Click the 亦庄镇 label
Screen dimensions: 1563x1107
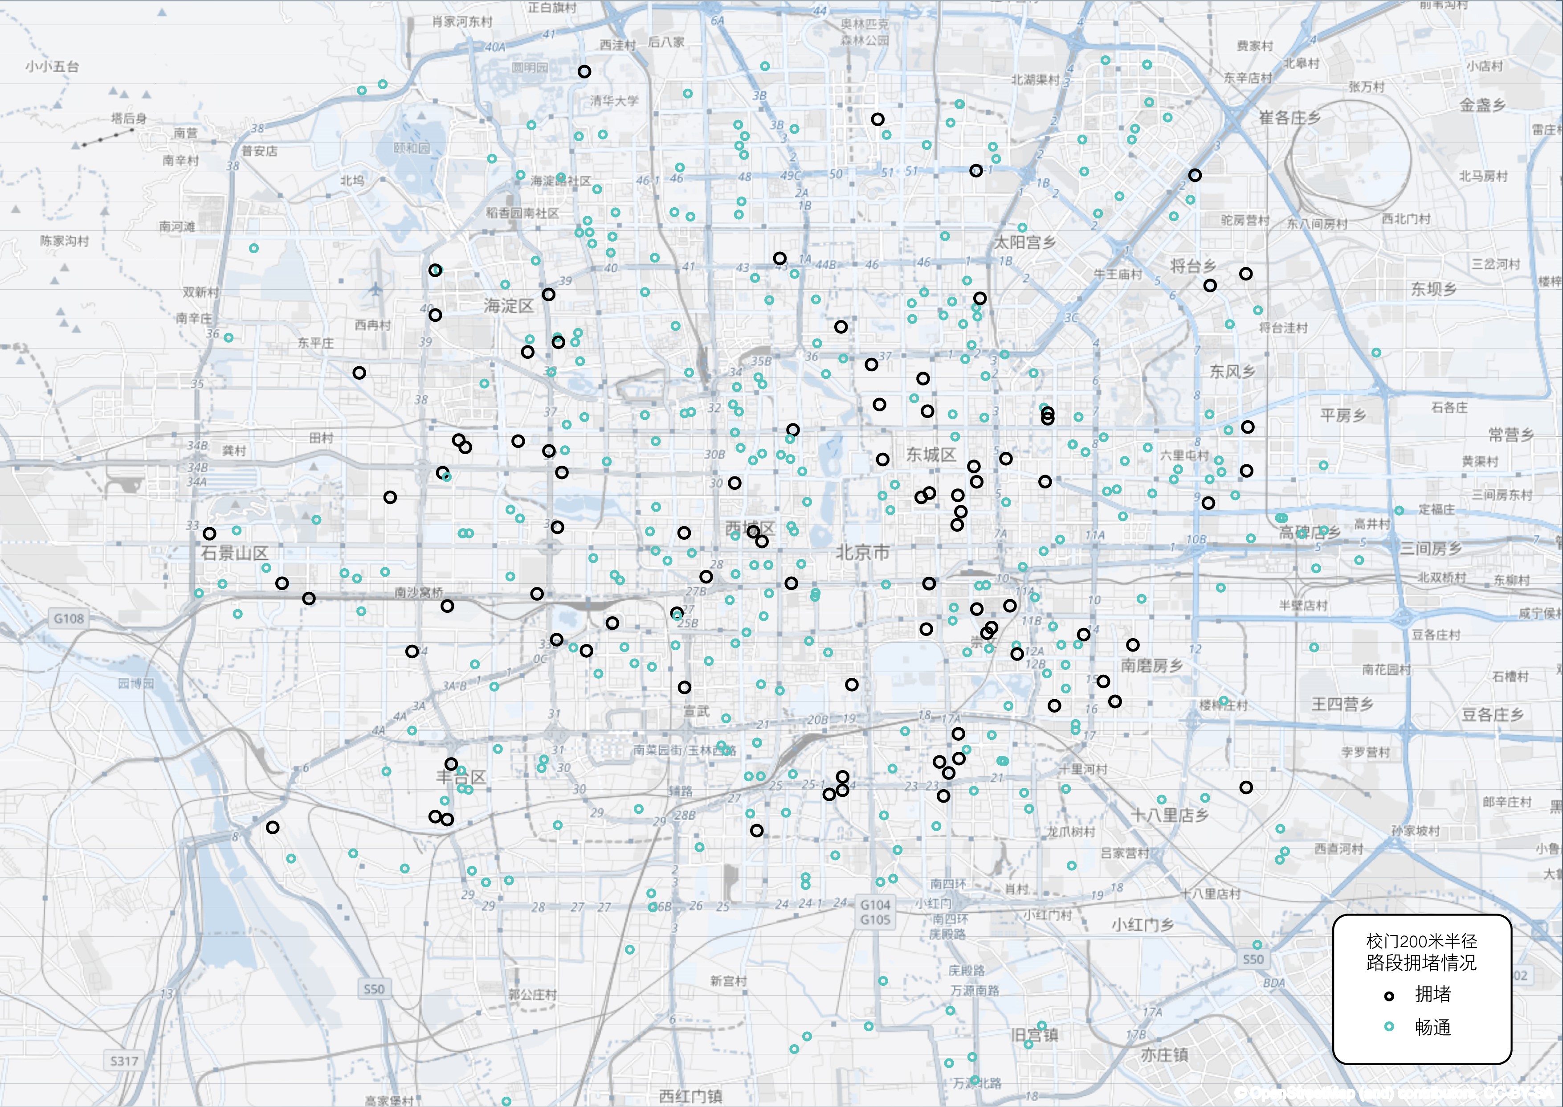(x=1165, y=1055)
